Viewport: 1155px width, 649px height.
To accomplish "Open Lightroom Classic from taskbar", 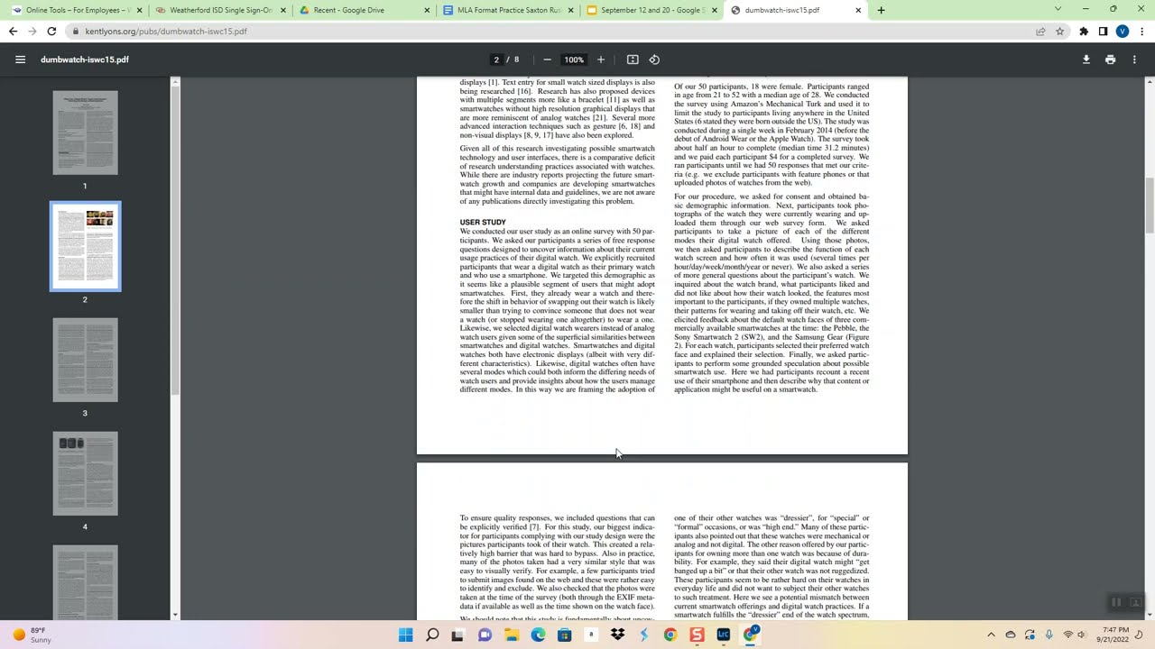I will (723, 635).
